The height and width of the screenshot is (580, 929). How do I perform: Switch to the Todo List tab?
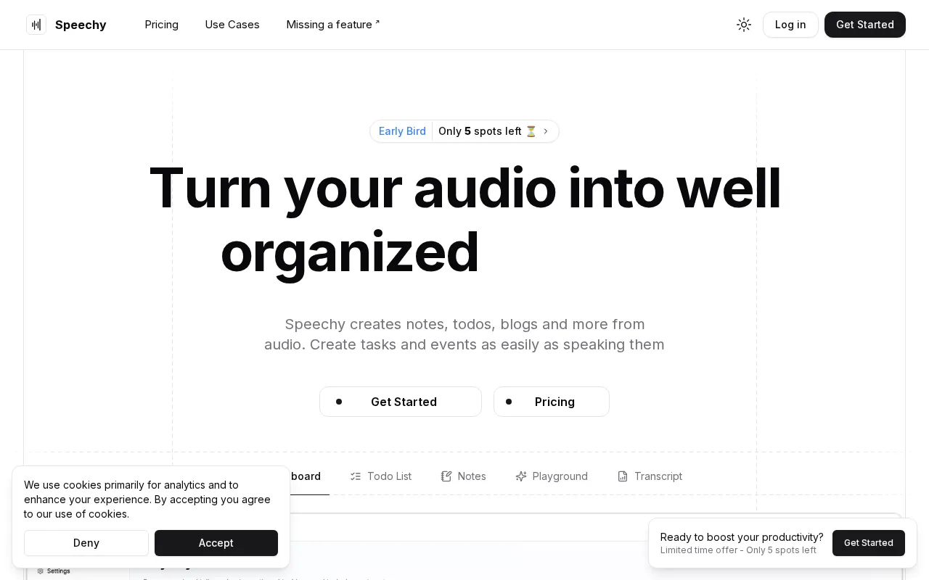point(381,476)
